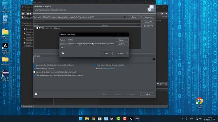Image resolution: width=218 pixels, height=122 pixels.
Task: Click the Name field containing Babel
Action: 91,40
